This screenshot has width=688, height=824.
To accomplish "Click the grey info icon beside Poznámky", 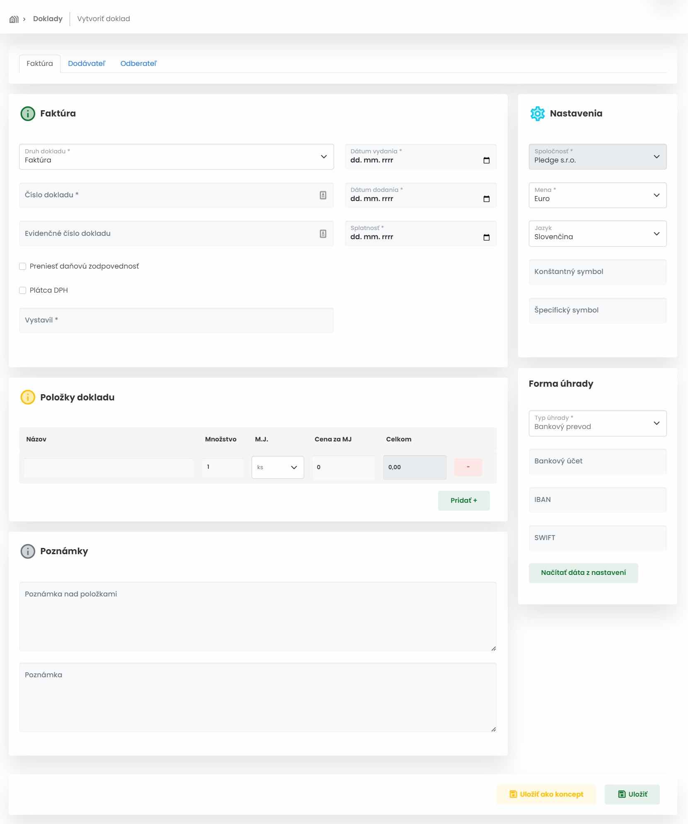I will click(28, 551).
